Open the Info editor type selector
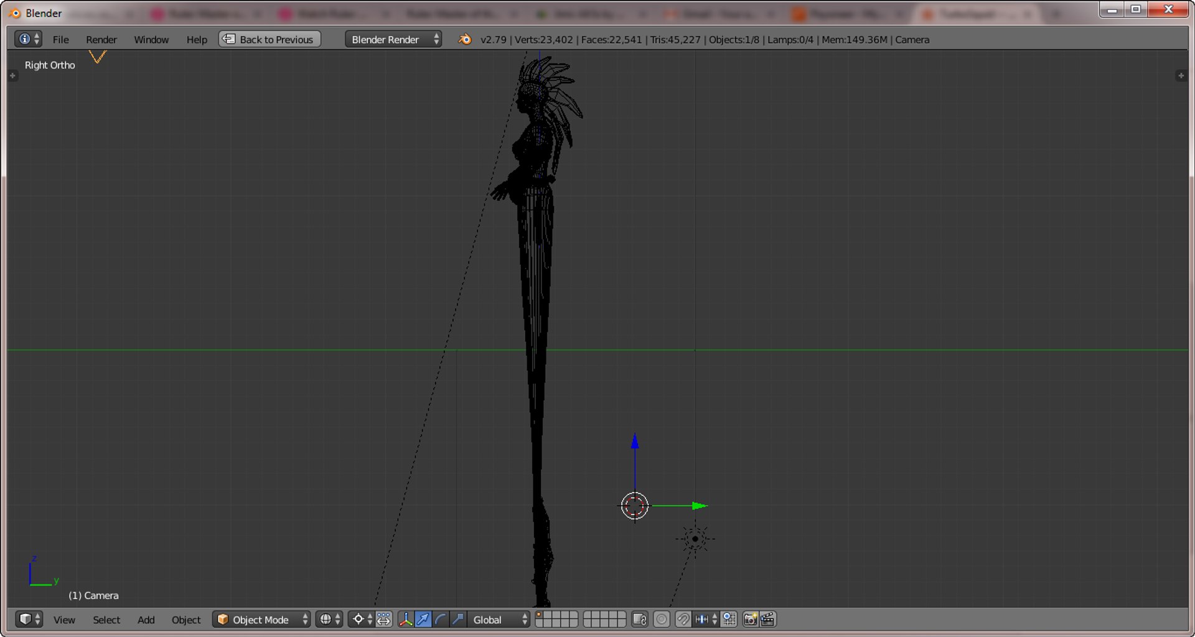The width and height of the screenshot is (1195, 637). click(x=28, y=39)
